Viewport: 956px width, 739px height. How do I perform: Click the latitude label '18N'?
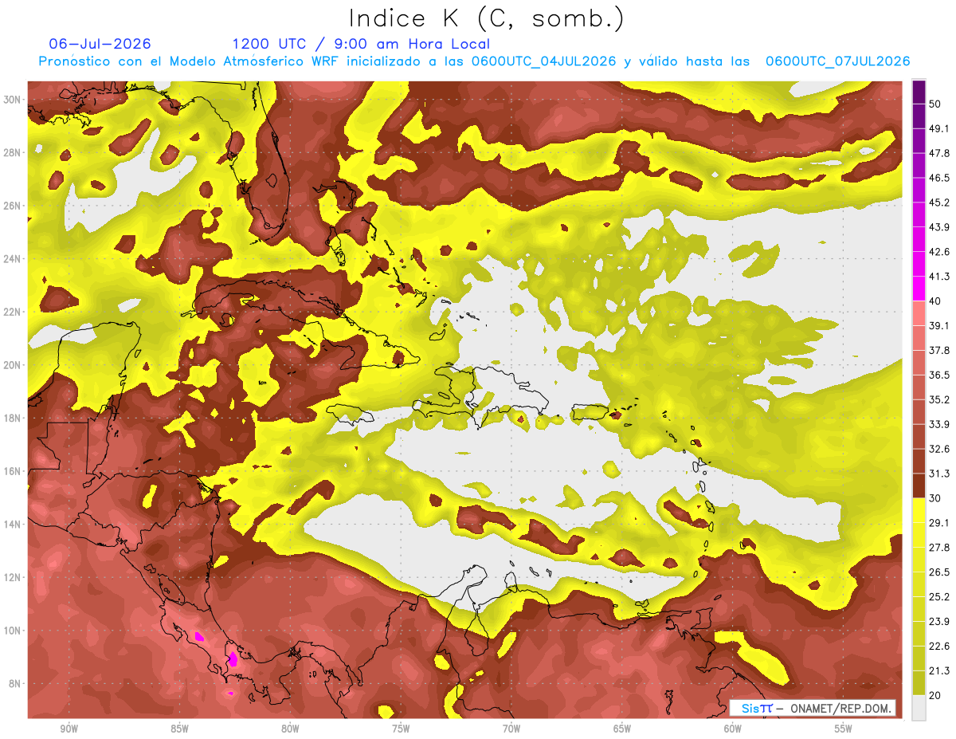click(x=14, y=419)
